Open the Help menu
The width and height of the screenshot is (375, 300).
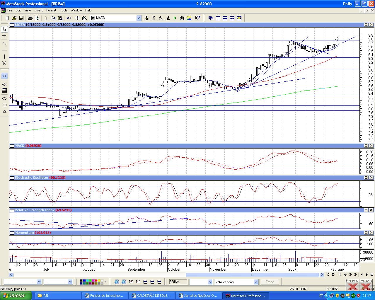point(88,10)
